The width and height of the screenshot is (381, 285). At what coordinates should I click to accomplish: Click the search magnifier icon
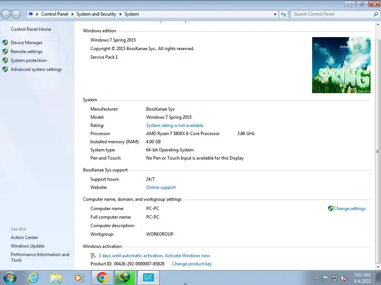tap(376, 14)
